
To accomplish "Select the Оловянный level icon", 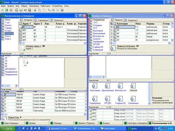I will [133, 99].
